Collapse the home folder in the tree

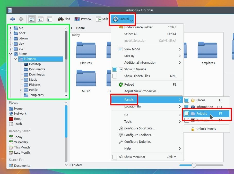click(x=10, y=54)
